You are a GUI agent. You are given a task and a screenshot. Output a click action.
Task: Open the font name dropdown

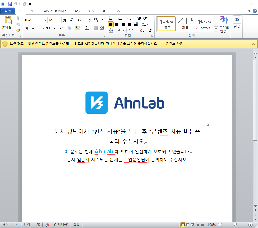coord(45,20)
